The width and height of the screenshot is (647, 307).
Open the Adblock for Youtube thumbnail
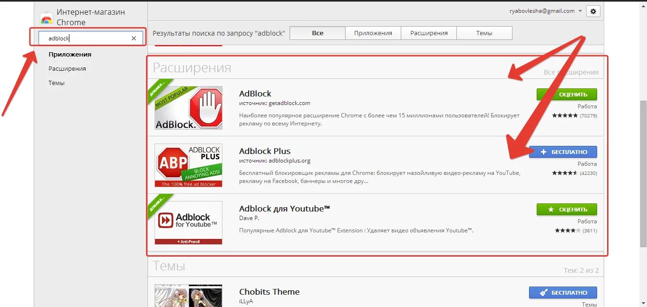(x=188, y=223)
